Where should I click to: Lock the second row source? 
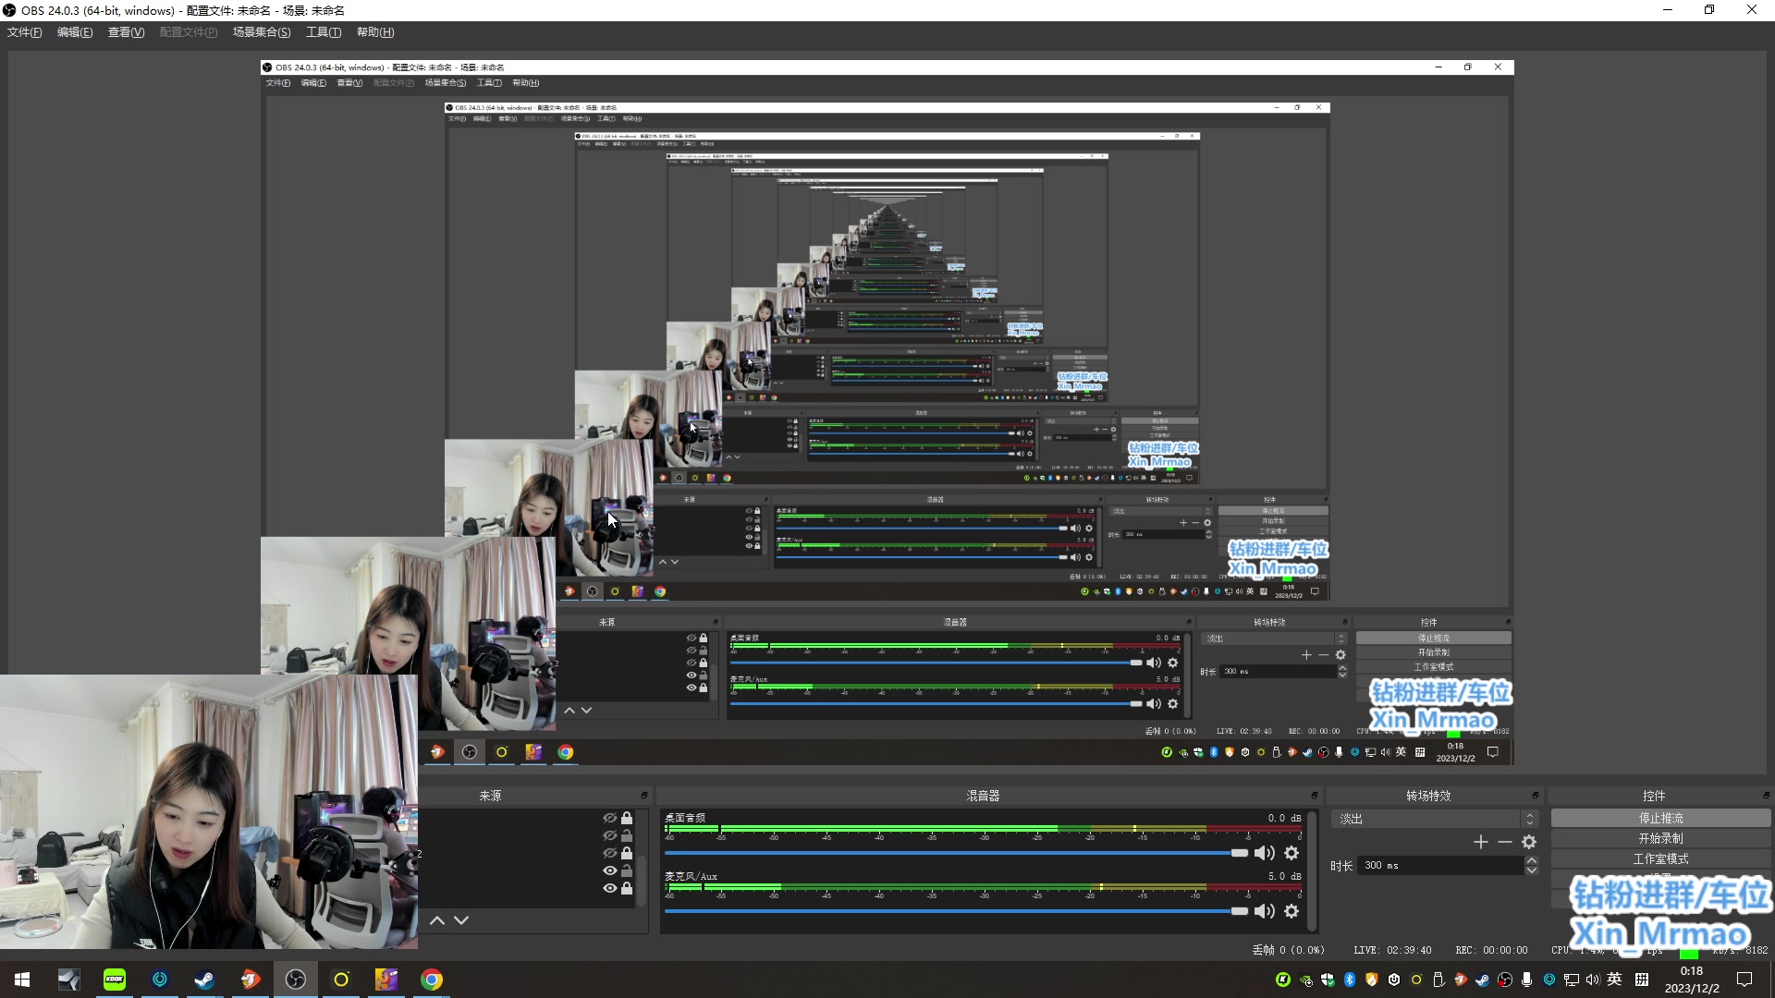627,835
